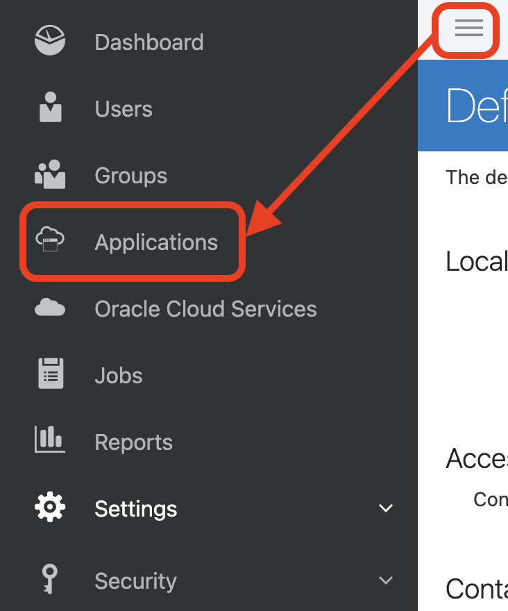Select the Settings text label
This screenshot has width=508, height=611.
[x=136, y=509]
